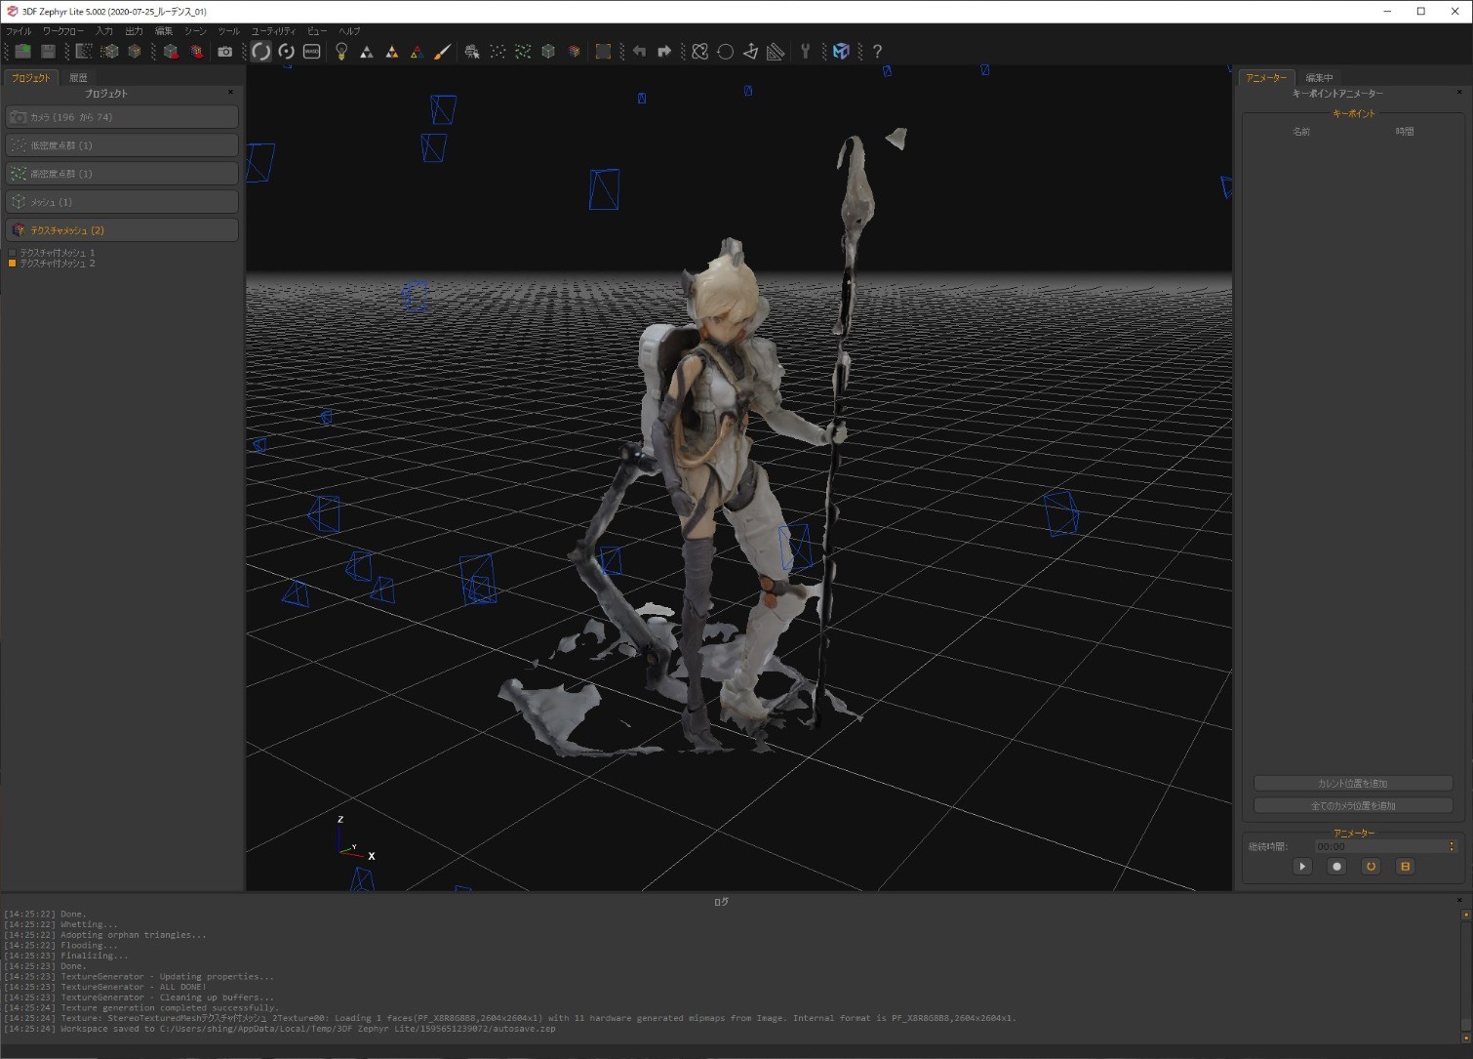Click the multicolor triangle rendering icon
The image size is (1473, 1059).
pyautogui.click(x=417, y=52)
